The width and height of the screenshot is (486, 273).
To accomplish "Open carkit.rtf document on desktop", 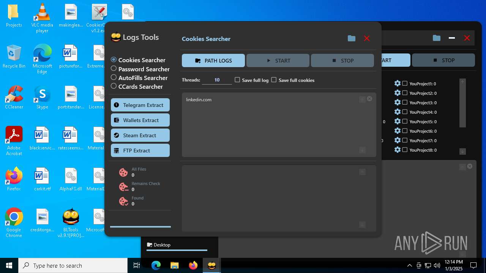I will (42, 179).
